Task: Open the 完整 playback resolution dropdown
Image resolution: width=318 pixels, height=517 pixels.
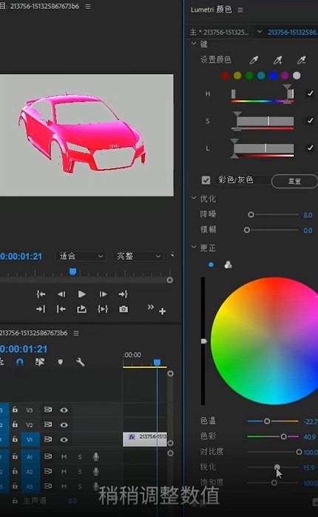Action: (138, 256)
